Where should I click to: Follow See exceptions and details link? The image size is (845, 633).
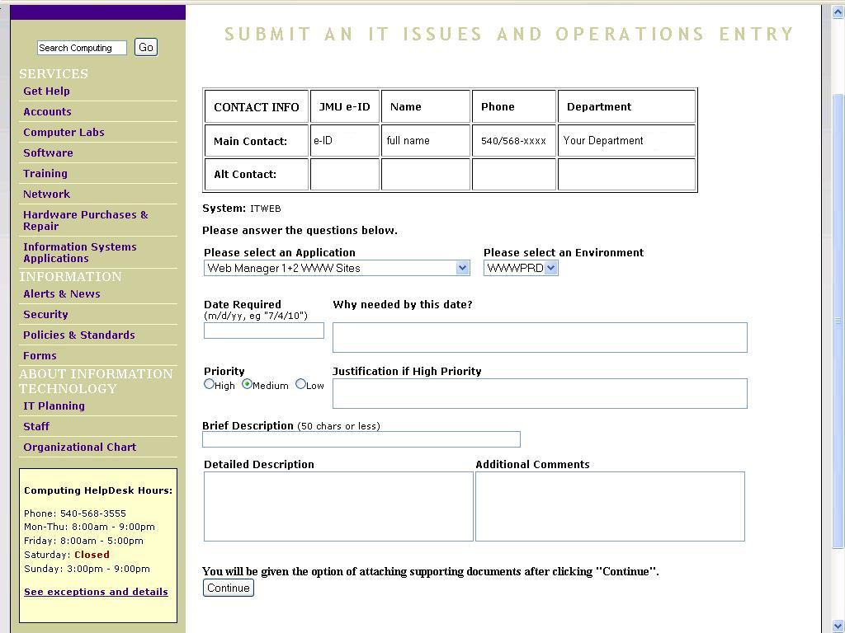pos(96,592)
